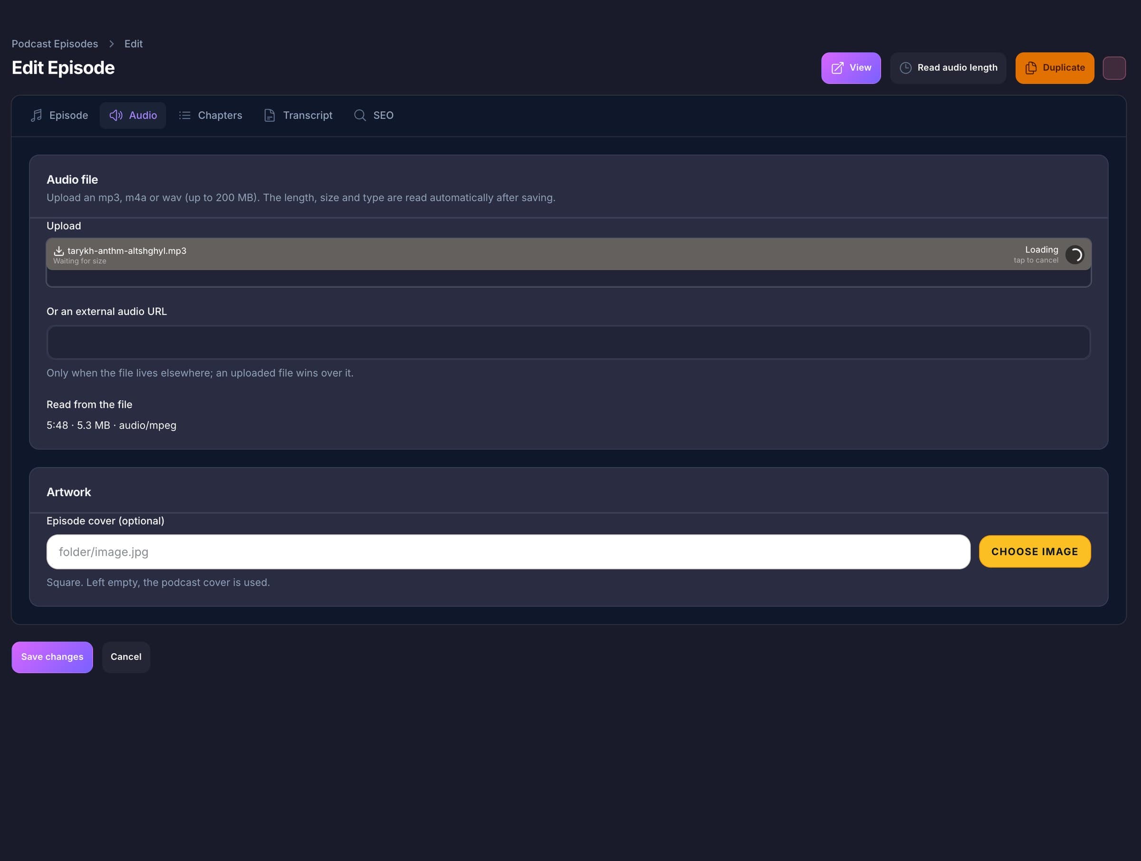The image size is (1141, 861).
Task: Open the Episode tab
Action: click(59, 115)
